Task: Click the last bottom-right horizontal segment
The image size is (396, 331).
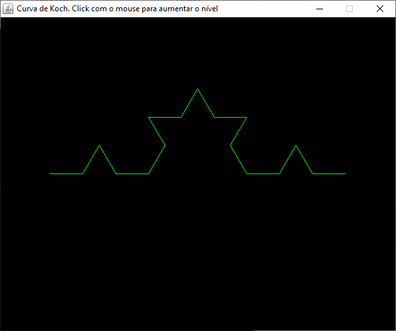Action: click(x=329, y=174)
